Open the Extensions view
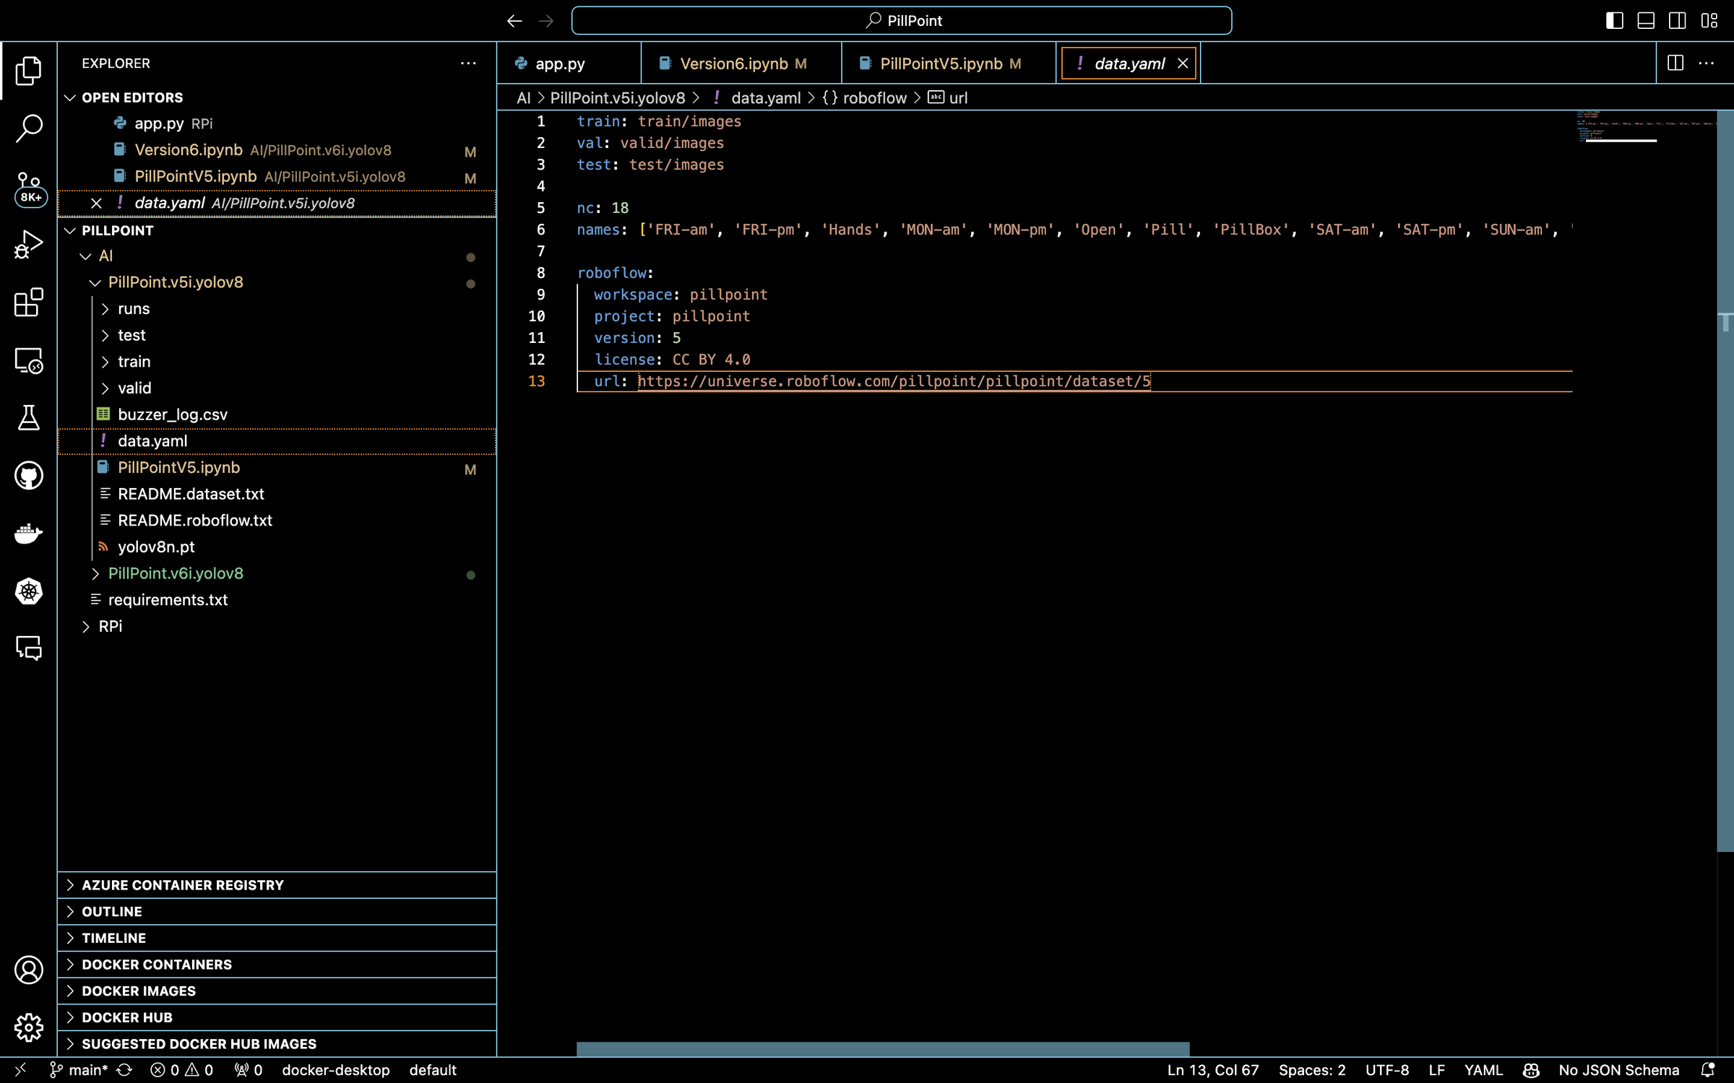 (29, 303)
